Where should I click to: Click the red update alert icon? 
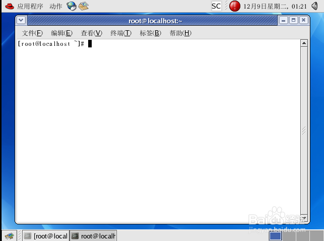click(x=235, y=6)
